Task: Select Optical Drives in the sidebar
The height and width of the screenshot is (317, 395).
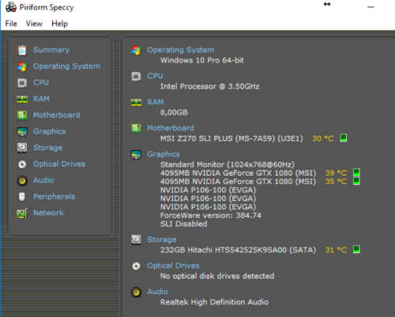Action: click(59, 164)
